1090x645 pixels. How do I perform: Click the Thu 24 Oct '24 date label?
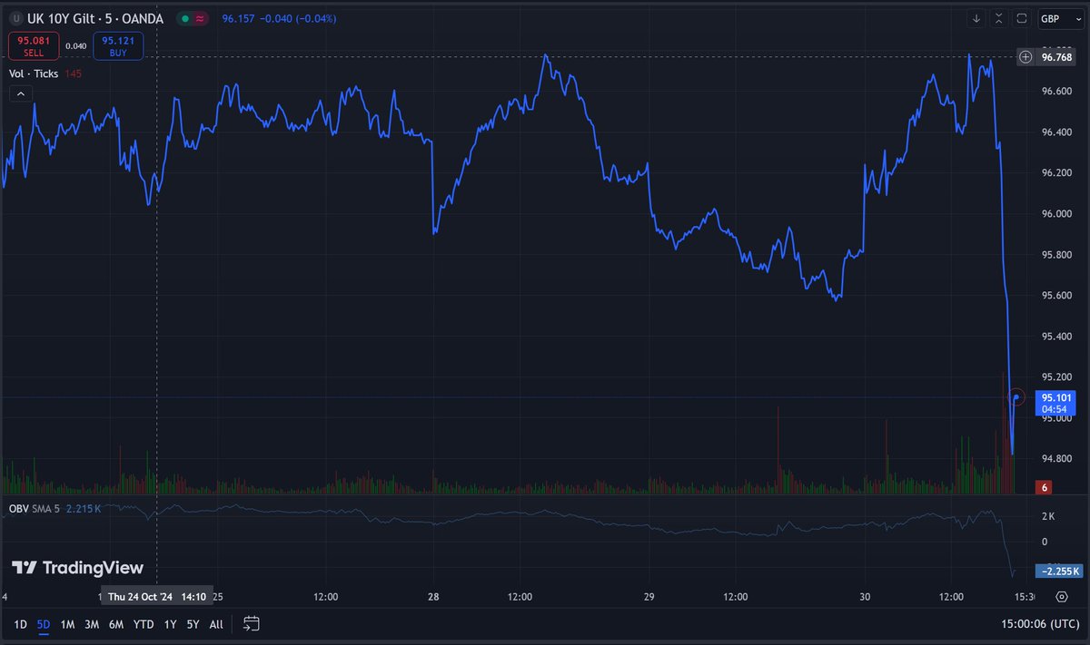(x=156, y=597)
